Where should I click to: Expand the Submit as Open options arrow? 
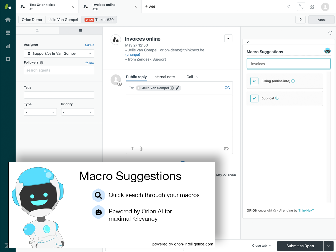point(328,246)
